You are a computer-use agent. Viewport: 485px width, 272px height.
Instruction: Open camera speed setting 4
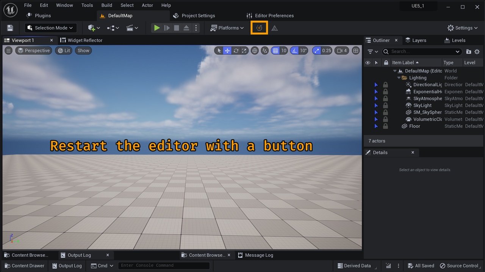(x=342, y=51)
